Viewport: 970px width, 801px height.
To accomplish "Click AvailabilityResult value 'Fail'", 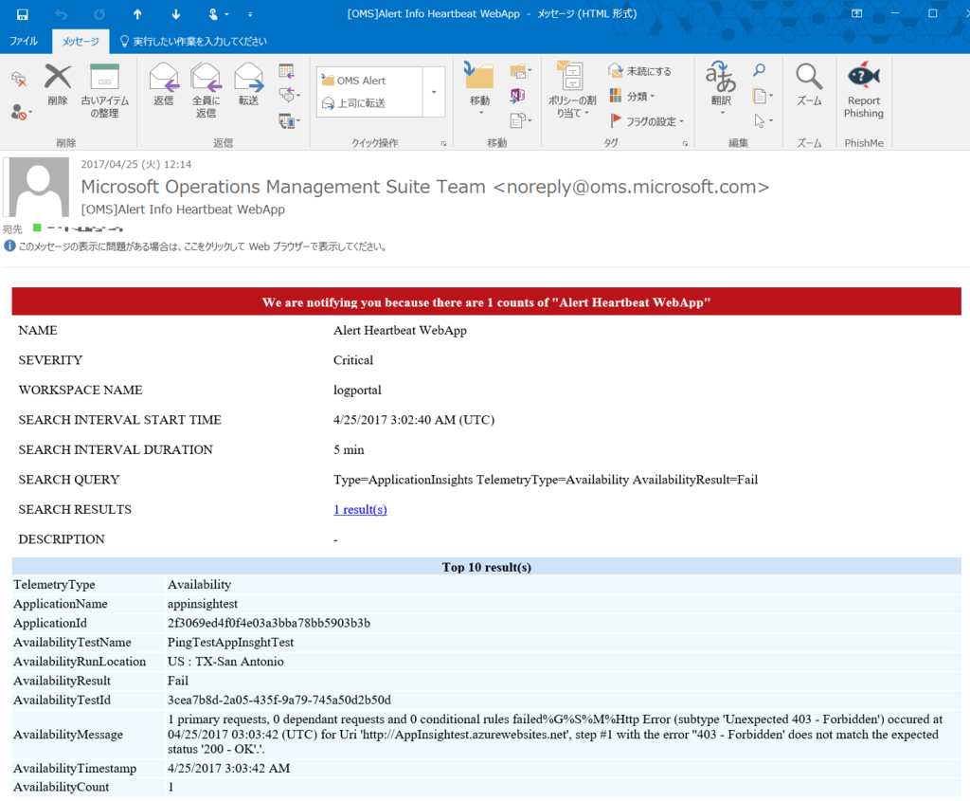I will (178, 681).
